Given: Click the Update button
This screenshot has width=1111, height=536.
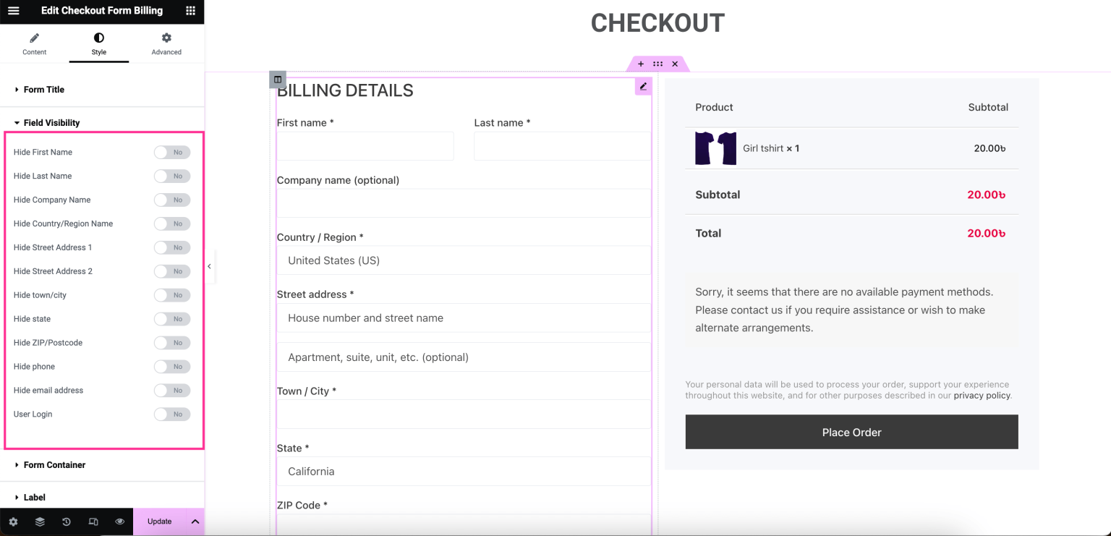Looking at the screenshot, I should (x=159, y=522).
